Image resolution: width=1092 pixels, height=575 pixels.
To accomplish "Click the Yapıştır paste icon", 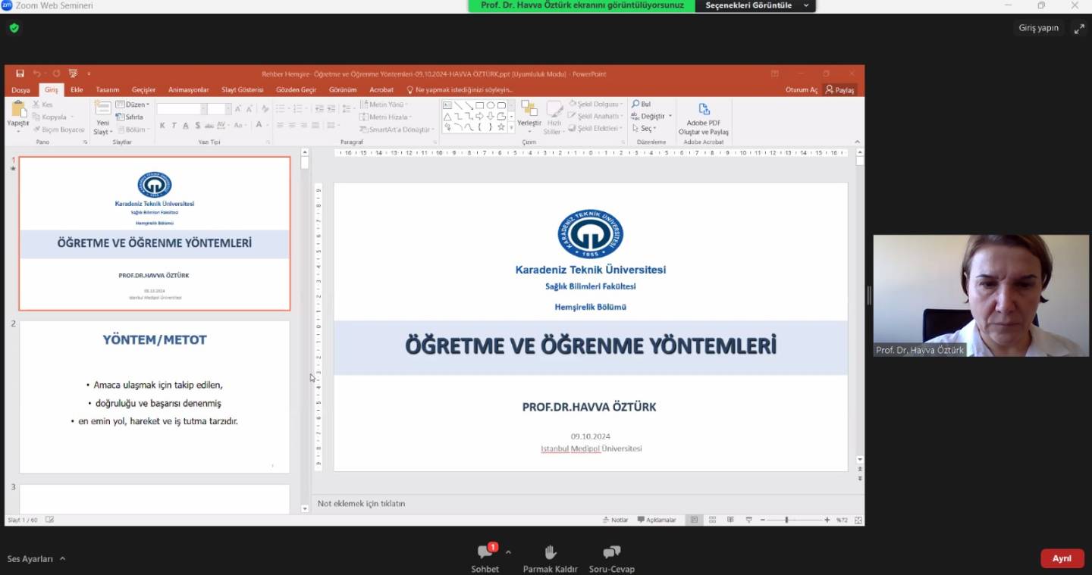I will point(18,110).
